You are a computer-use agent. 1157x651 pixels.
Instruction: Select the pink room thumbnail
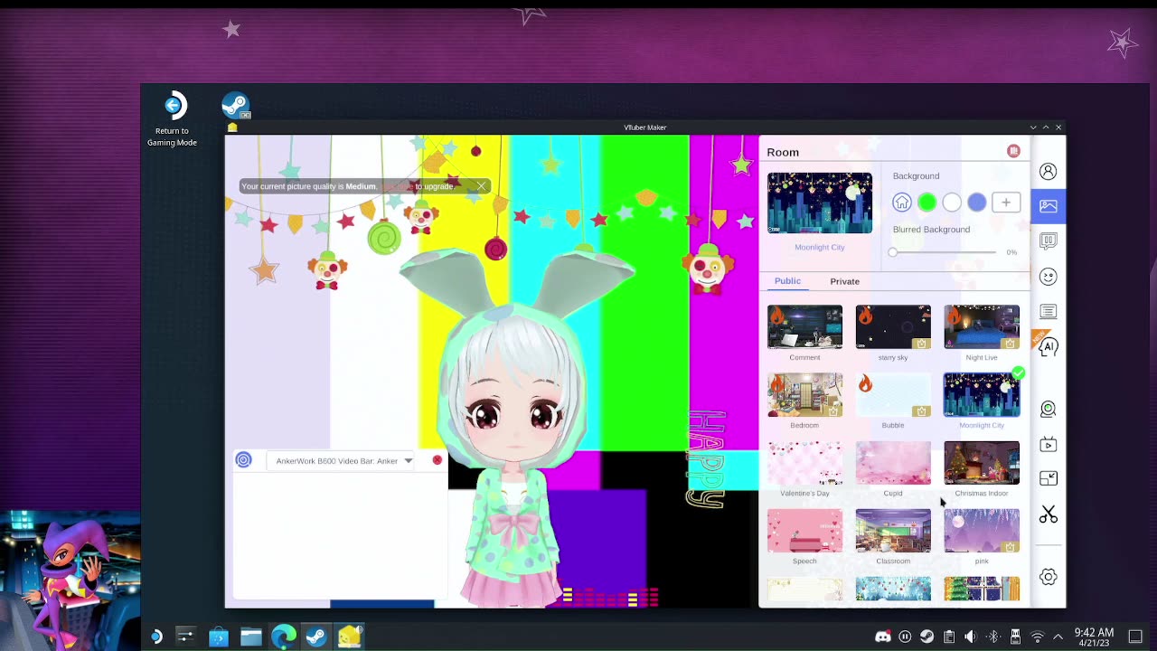(x=982, y=531)
